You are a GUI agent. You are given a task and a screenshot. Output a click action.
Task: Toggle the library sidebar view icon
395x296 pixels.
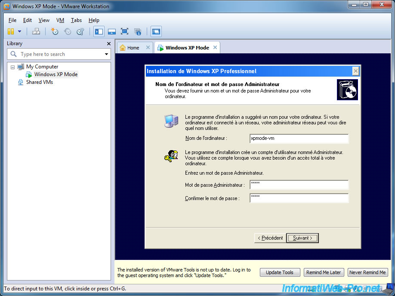99,31
